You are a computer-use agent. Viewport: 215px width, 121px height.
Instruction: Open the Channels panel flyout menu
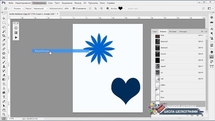206,32
